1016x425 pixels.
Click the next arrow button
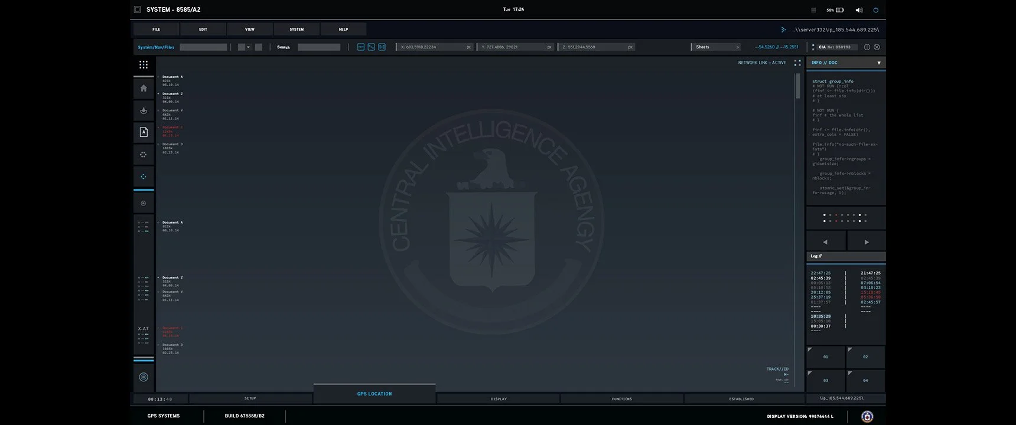tap(867, 242)
